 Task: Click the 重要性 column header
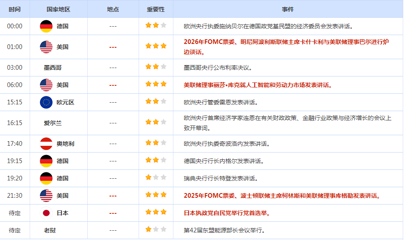coord(156,9)
